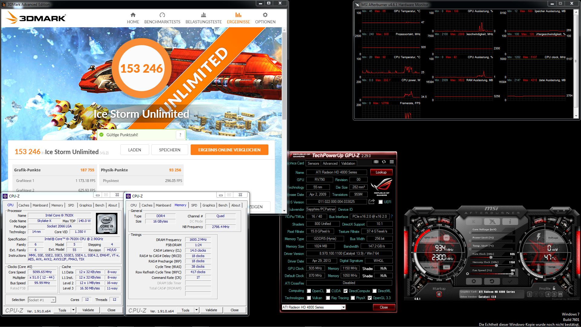Click Validate button in left CPU-Z window

pyautogui.click(x=88, y=310)
